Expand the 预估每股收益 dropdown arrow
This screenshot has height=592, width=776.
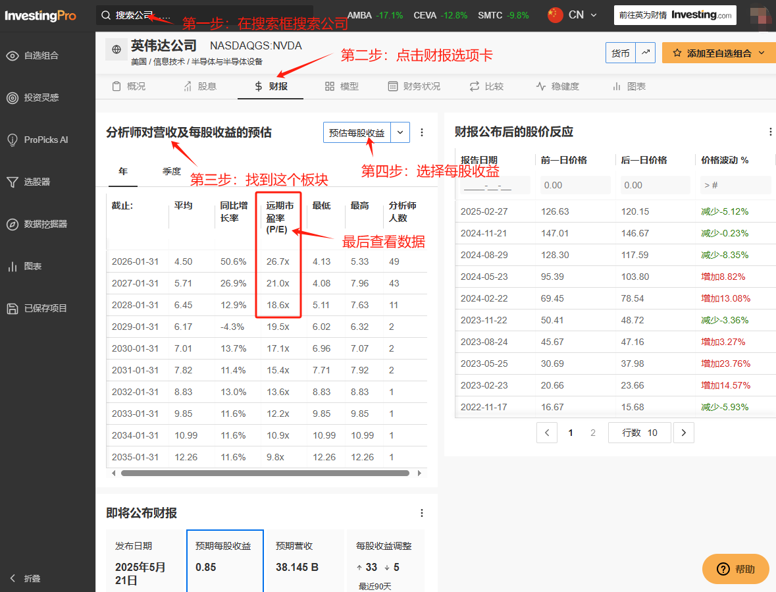(x=401, y=132)
